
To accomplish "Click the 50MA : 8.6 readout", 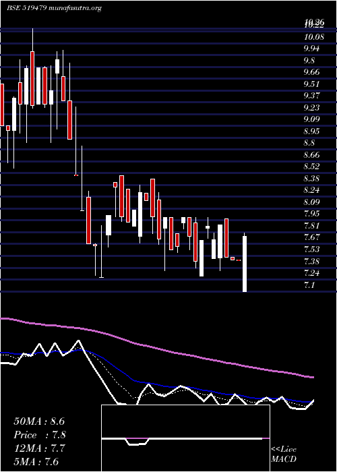I will click(x=39, y=421).
